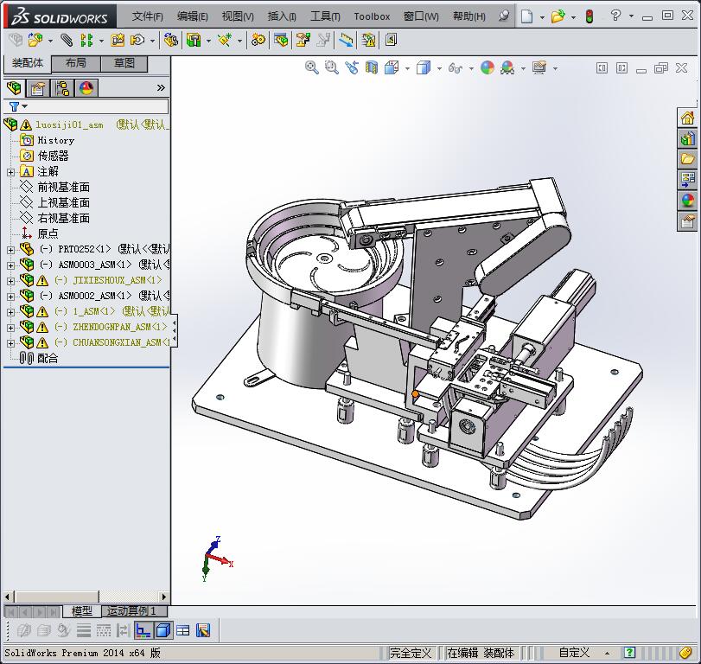Open the File Explorer folder icon in task pane
Viewport: 701px width, 664px height.
coord(687,159)
